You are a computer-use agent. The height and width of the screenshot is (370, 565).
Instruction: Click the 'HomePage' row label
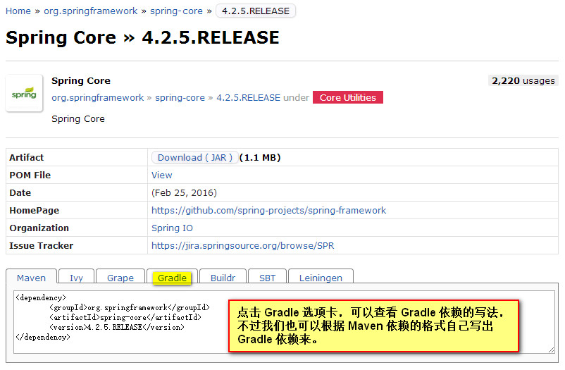pos(35,210)
